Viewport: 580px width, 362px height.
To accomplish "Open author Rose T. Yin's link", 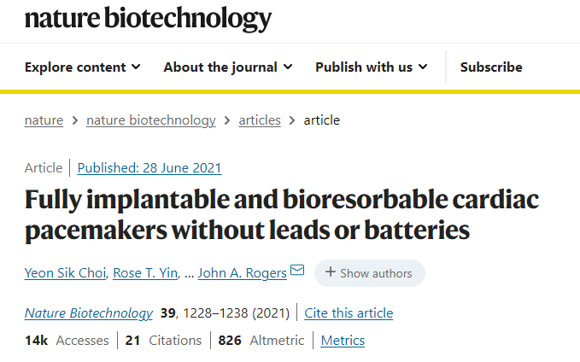I will 145,273.
